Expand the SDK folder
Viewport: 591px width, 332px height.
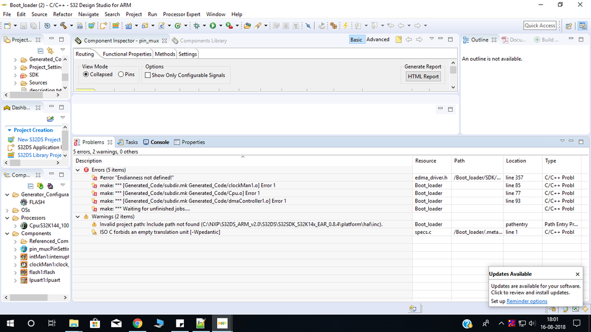15,75
